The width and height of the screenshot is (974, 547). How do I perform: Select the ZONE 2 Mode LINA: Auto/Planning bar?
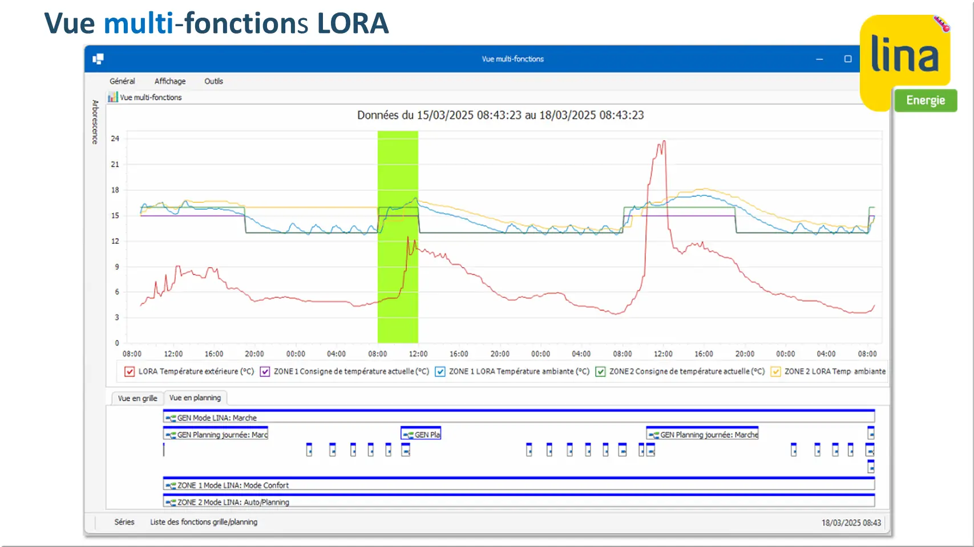point(519,501)
